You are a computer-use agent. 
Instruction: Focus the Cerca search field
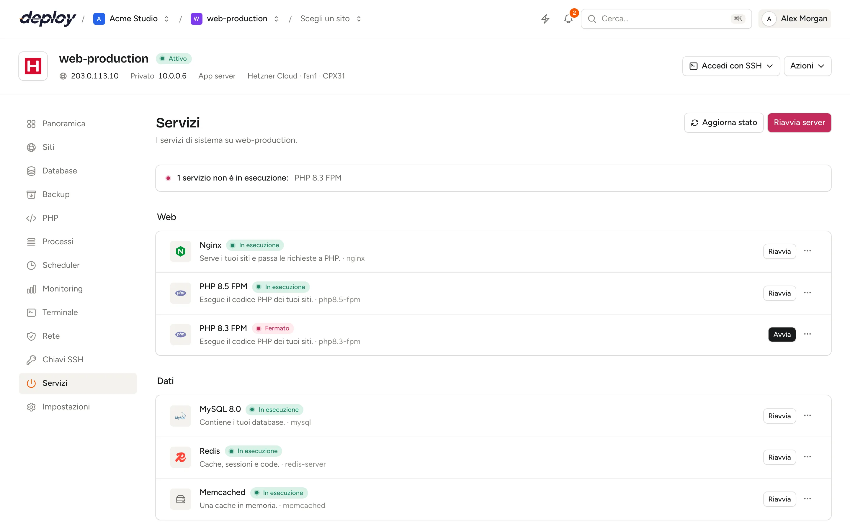point(666,19)
